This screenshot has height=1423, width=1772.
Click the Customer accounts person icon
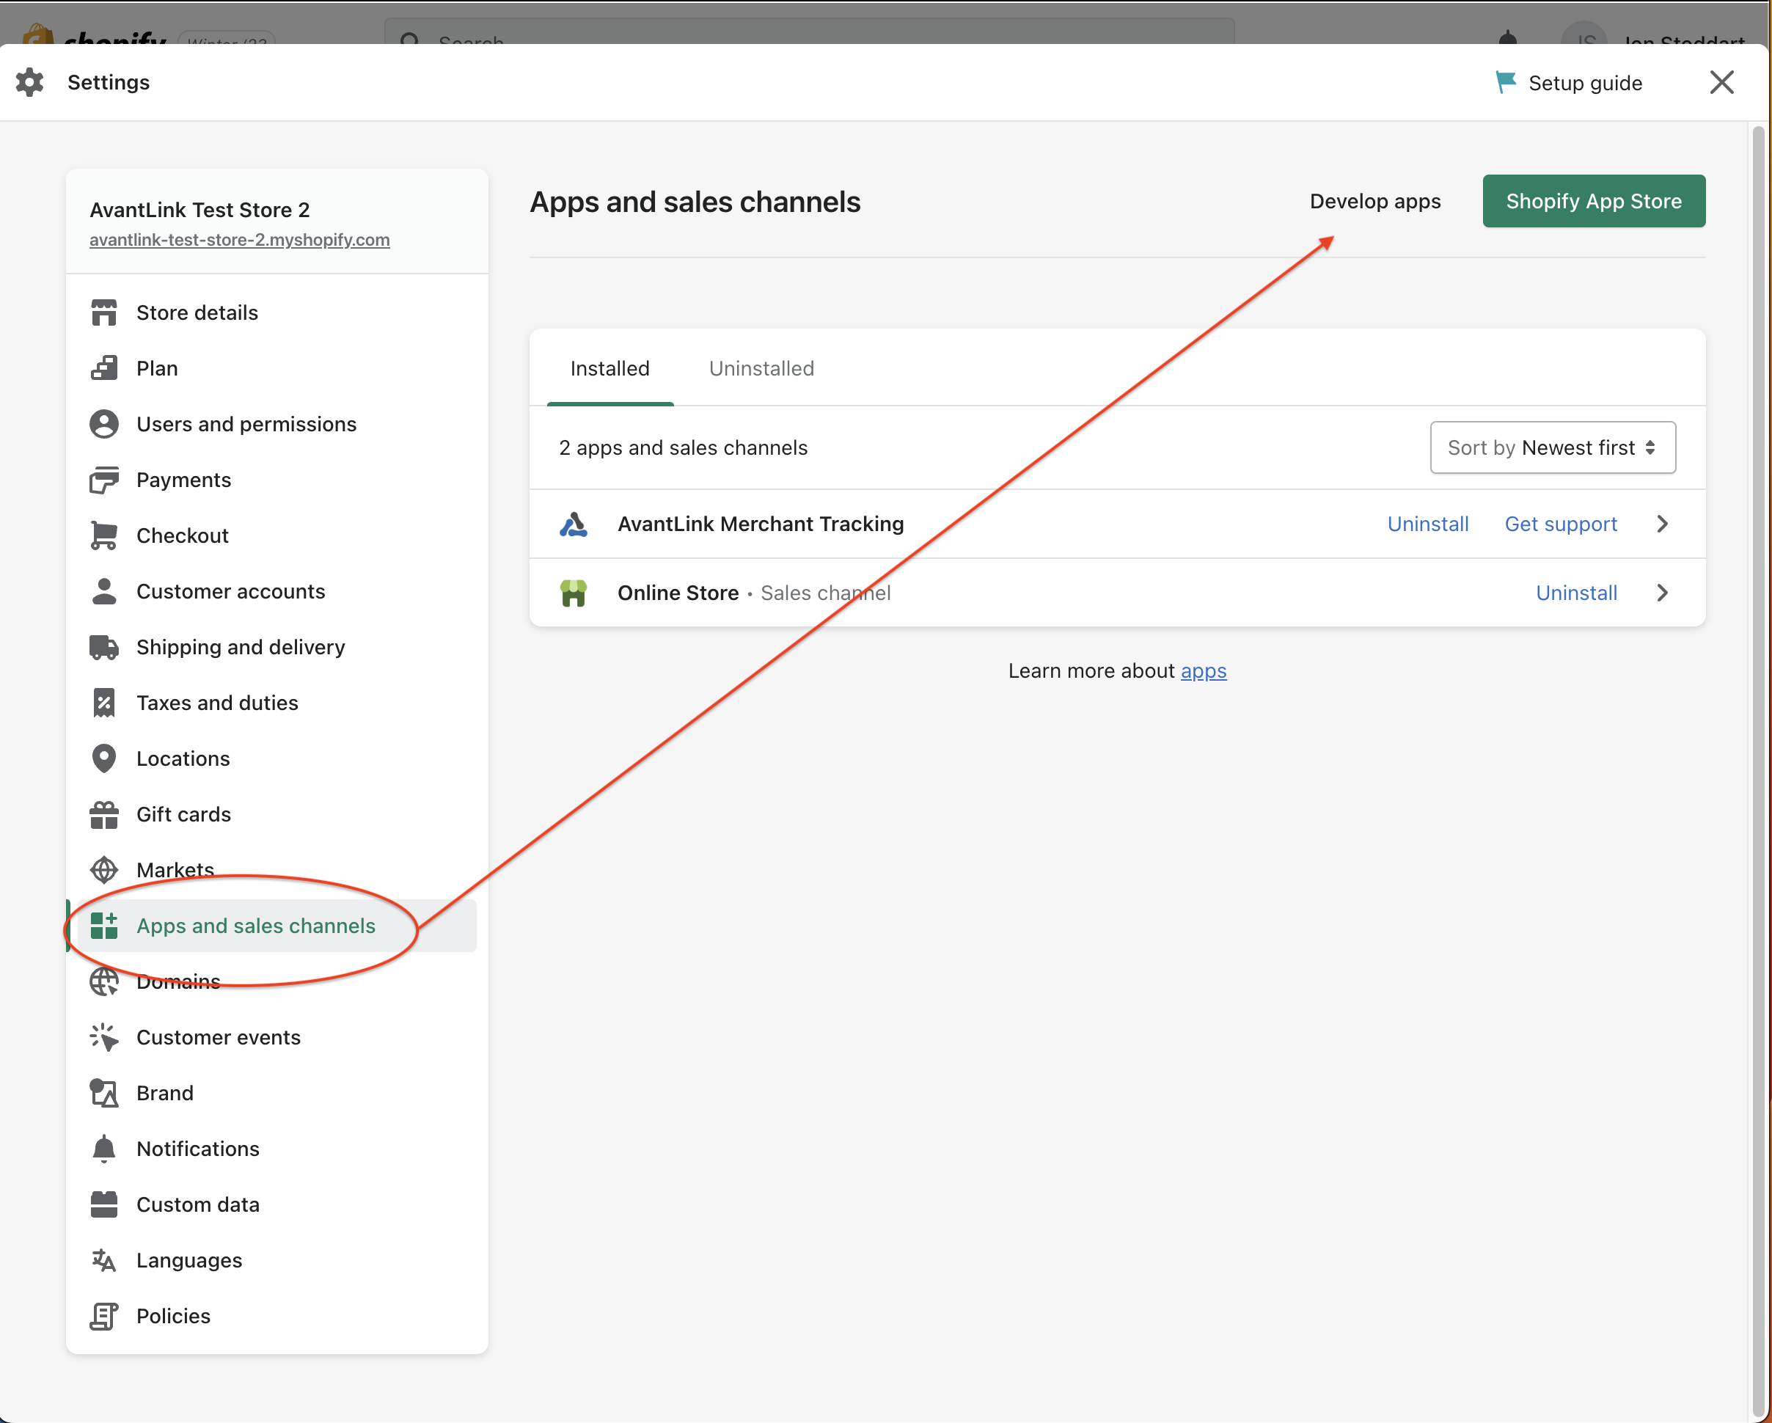point(104,591)
